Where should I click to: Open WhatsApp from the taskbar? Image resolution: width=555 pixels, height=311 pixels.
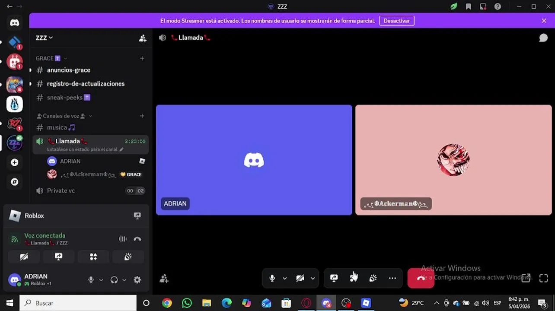[x=187, y=303]
